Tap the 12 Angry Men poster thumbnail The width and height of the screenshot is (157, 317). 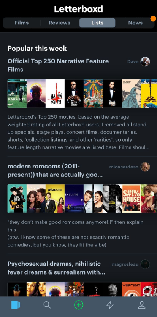(149, 94)
